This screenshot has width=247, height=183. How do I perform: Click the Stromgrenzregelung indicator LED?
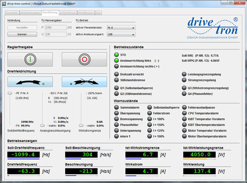[x=184, y=80]
